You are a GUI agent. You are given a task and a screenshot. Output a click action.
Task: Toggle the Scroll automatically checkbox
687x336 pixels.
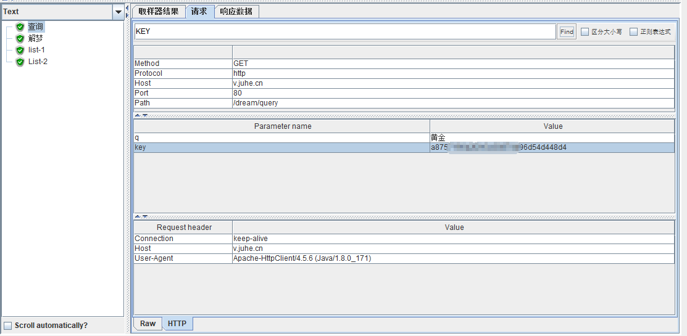click(x=8, y=326)
